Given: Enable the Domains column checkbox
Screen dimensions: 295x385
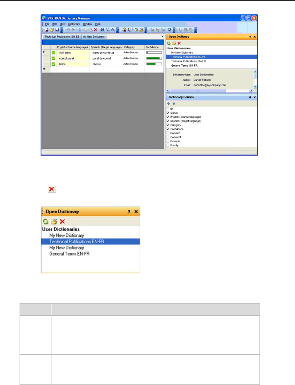Looking at the screenshot, I should [168, 133].
